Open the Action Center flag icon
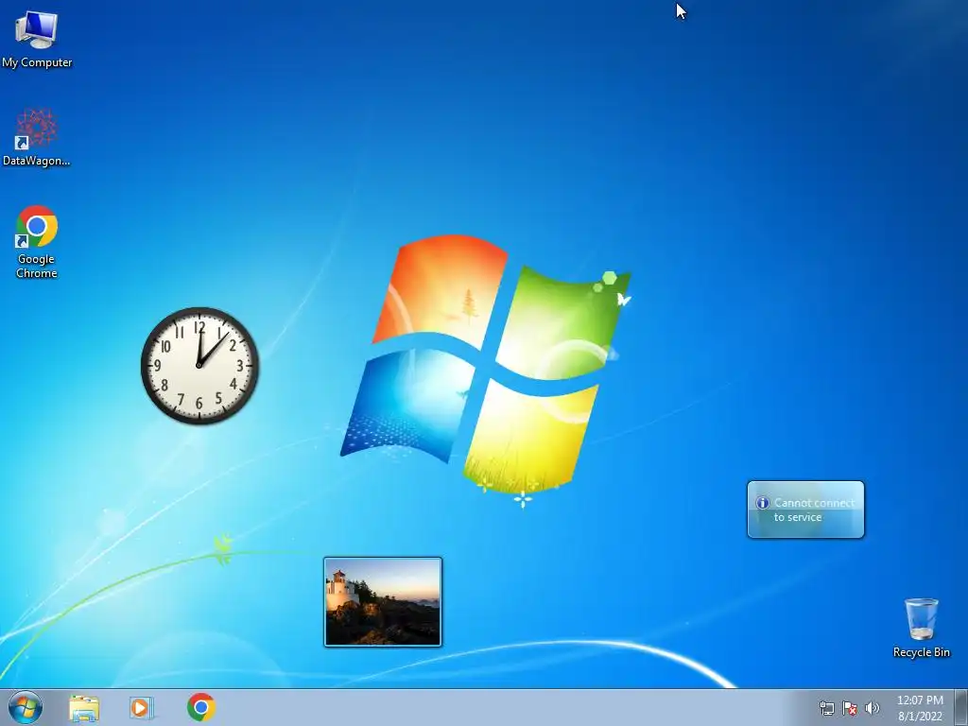 pos(850,708)
